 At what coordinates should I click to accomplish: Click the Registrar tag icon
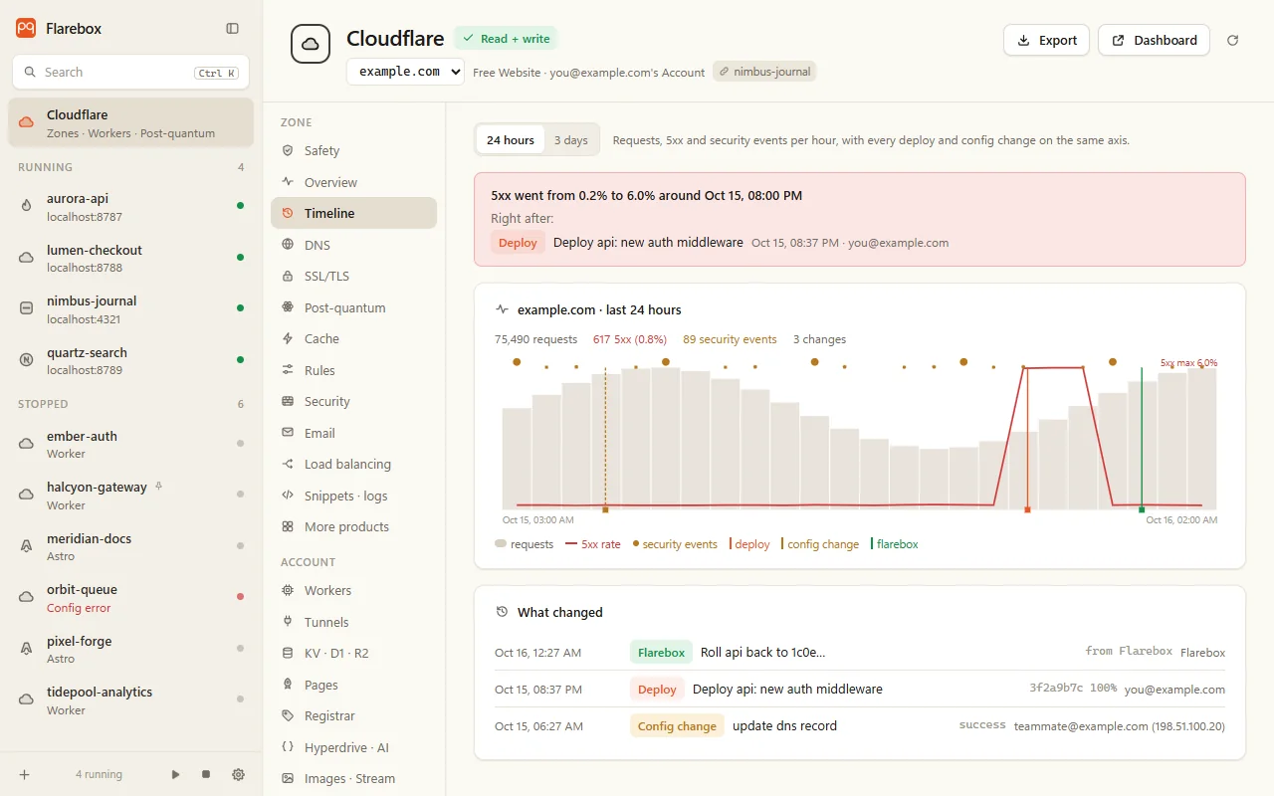[288, 715]
